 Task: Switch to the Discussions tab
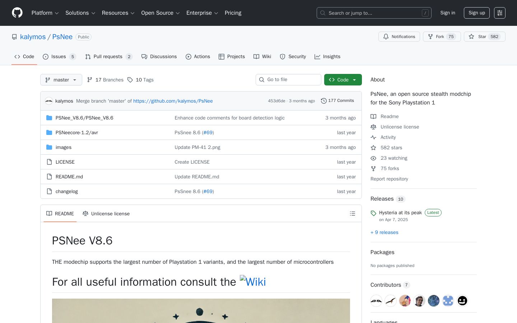pyautogui.click(x=159, y=57)
